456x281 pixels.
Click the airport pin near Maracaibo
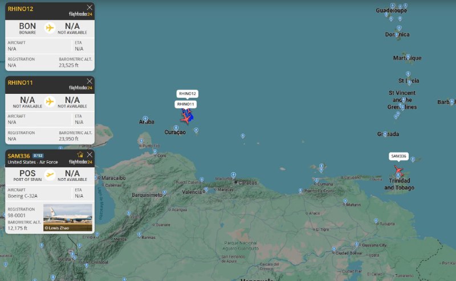click(x=99, y=177)
